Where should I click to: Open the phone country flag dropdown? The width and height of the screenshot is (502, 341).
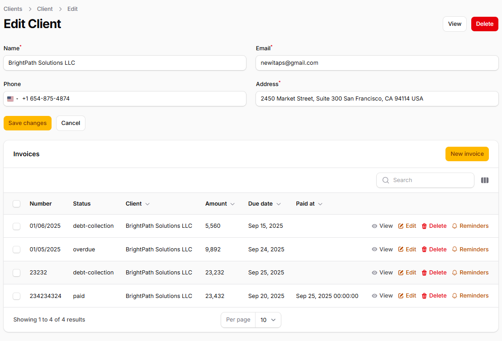(12, 99)
